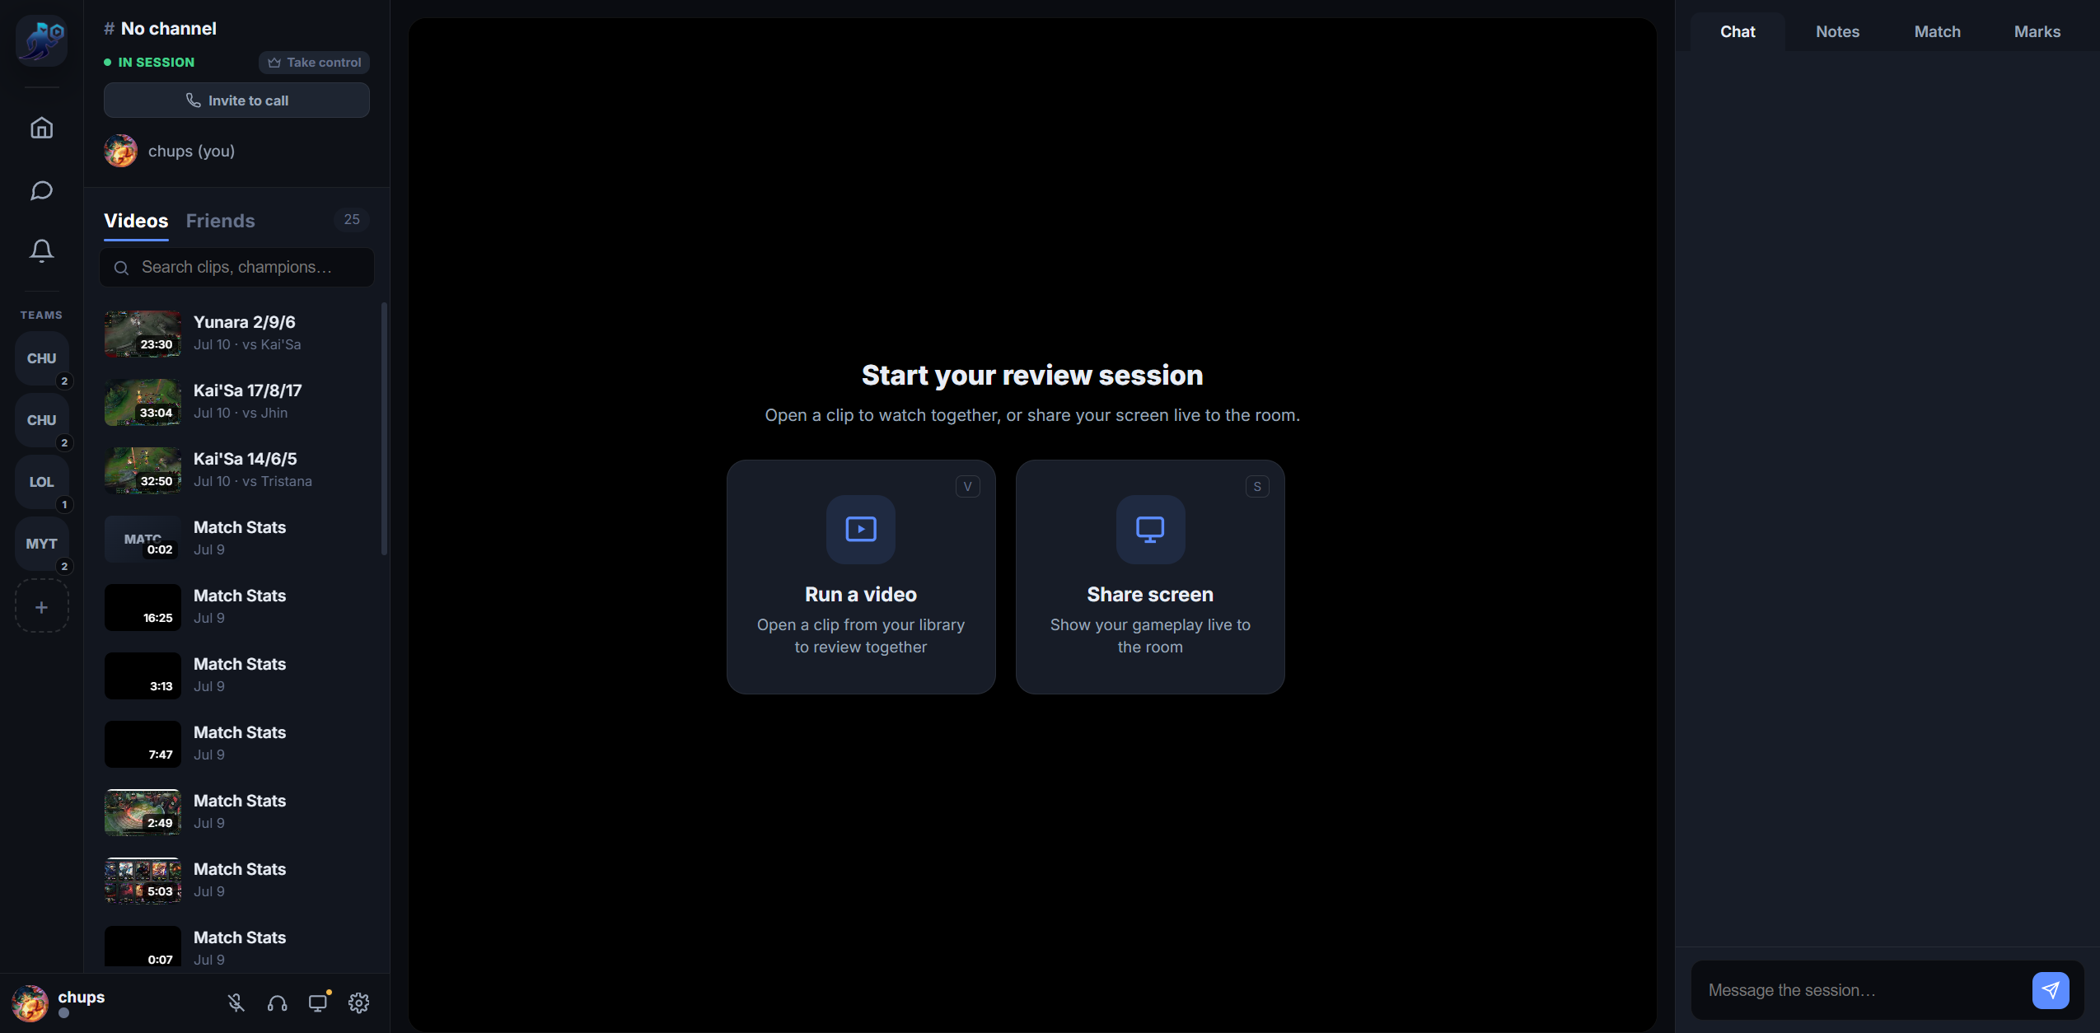2100x1033 pixels.
Task: Open the notifications bell icon
Action: [x=41, y=250]
